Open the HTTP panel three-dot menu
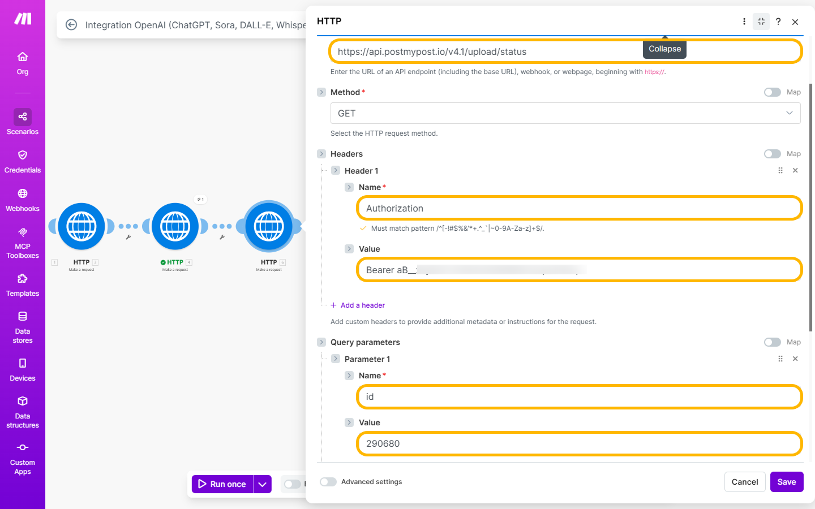 pyautogui.click(x=744, y=21)
